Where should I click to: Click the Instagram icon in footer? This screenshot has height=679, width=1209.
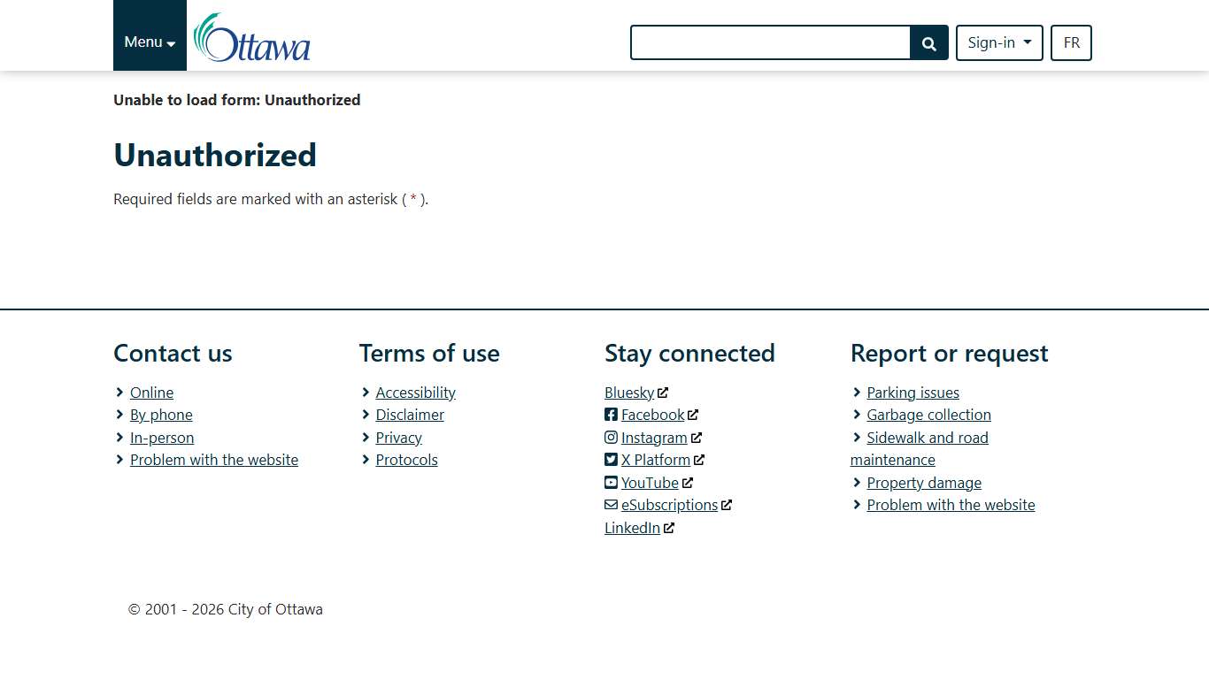tap(611, 438)
